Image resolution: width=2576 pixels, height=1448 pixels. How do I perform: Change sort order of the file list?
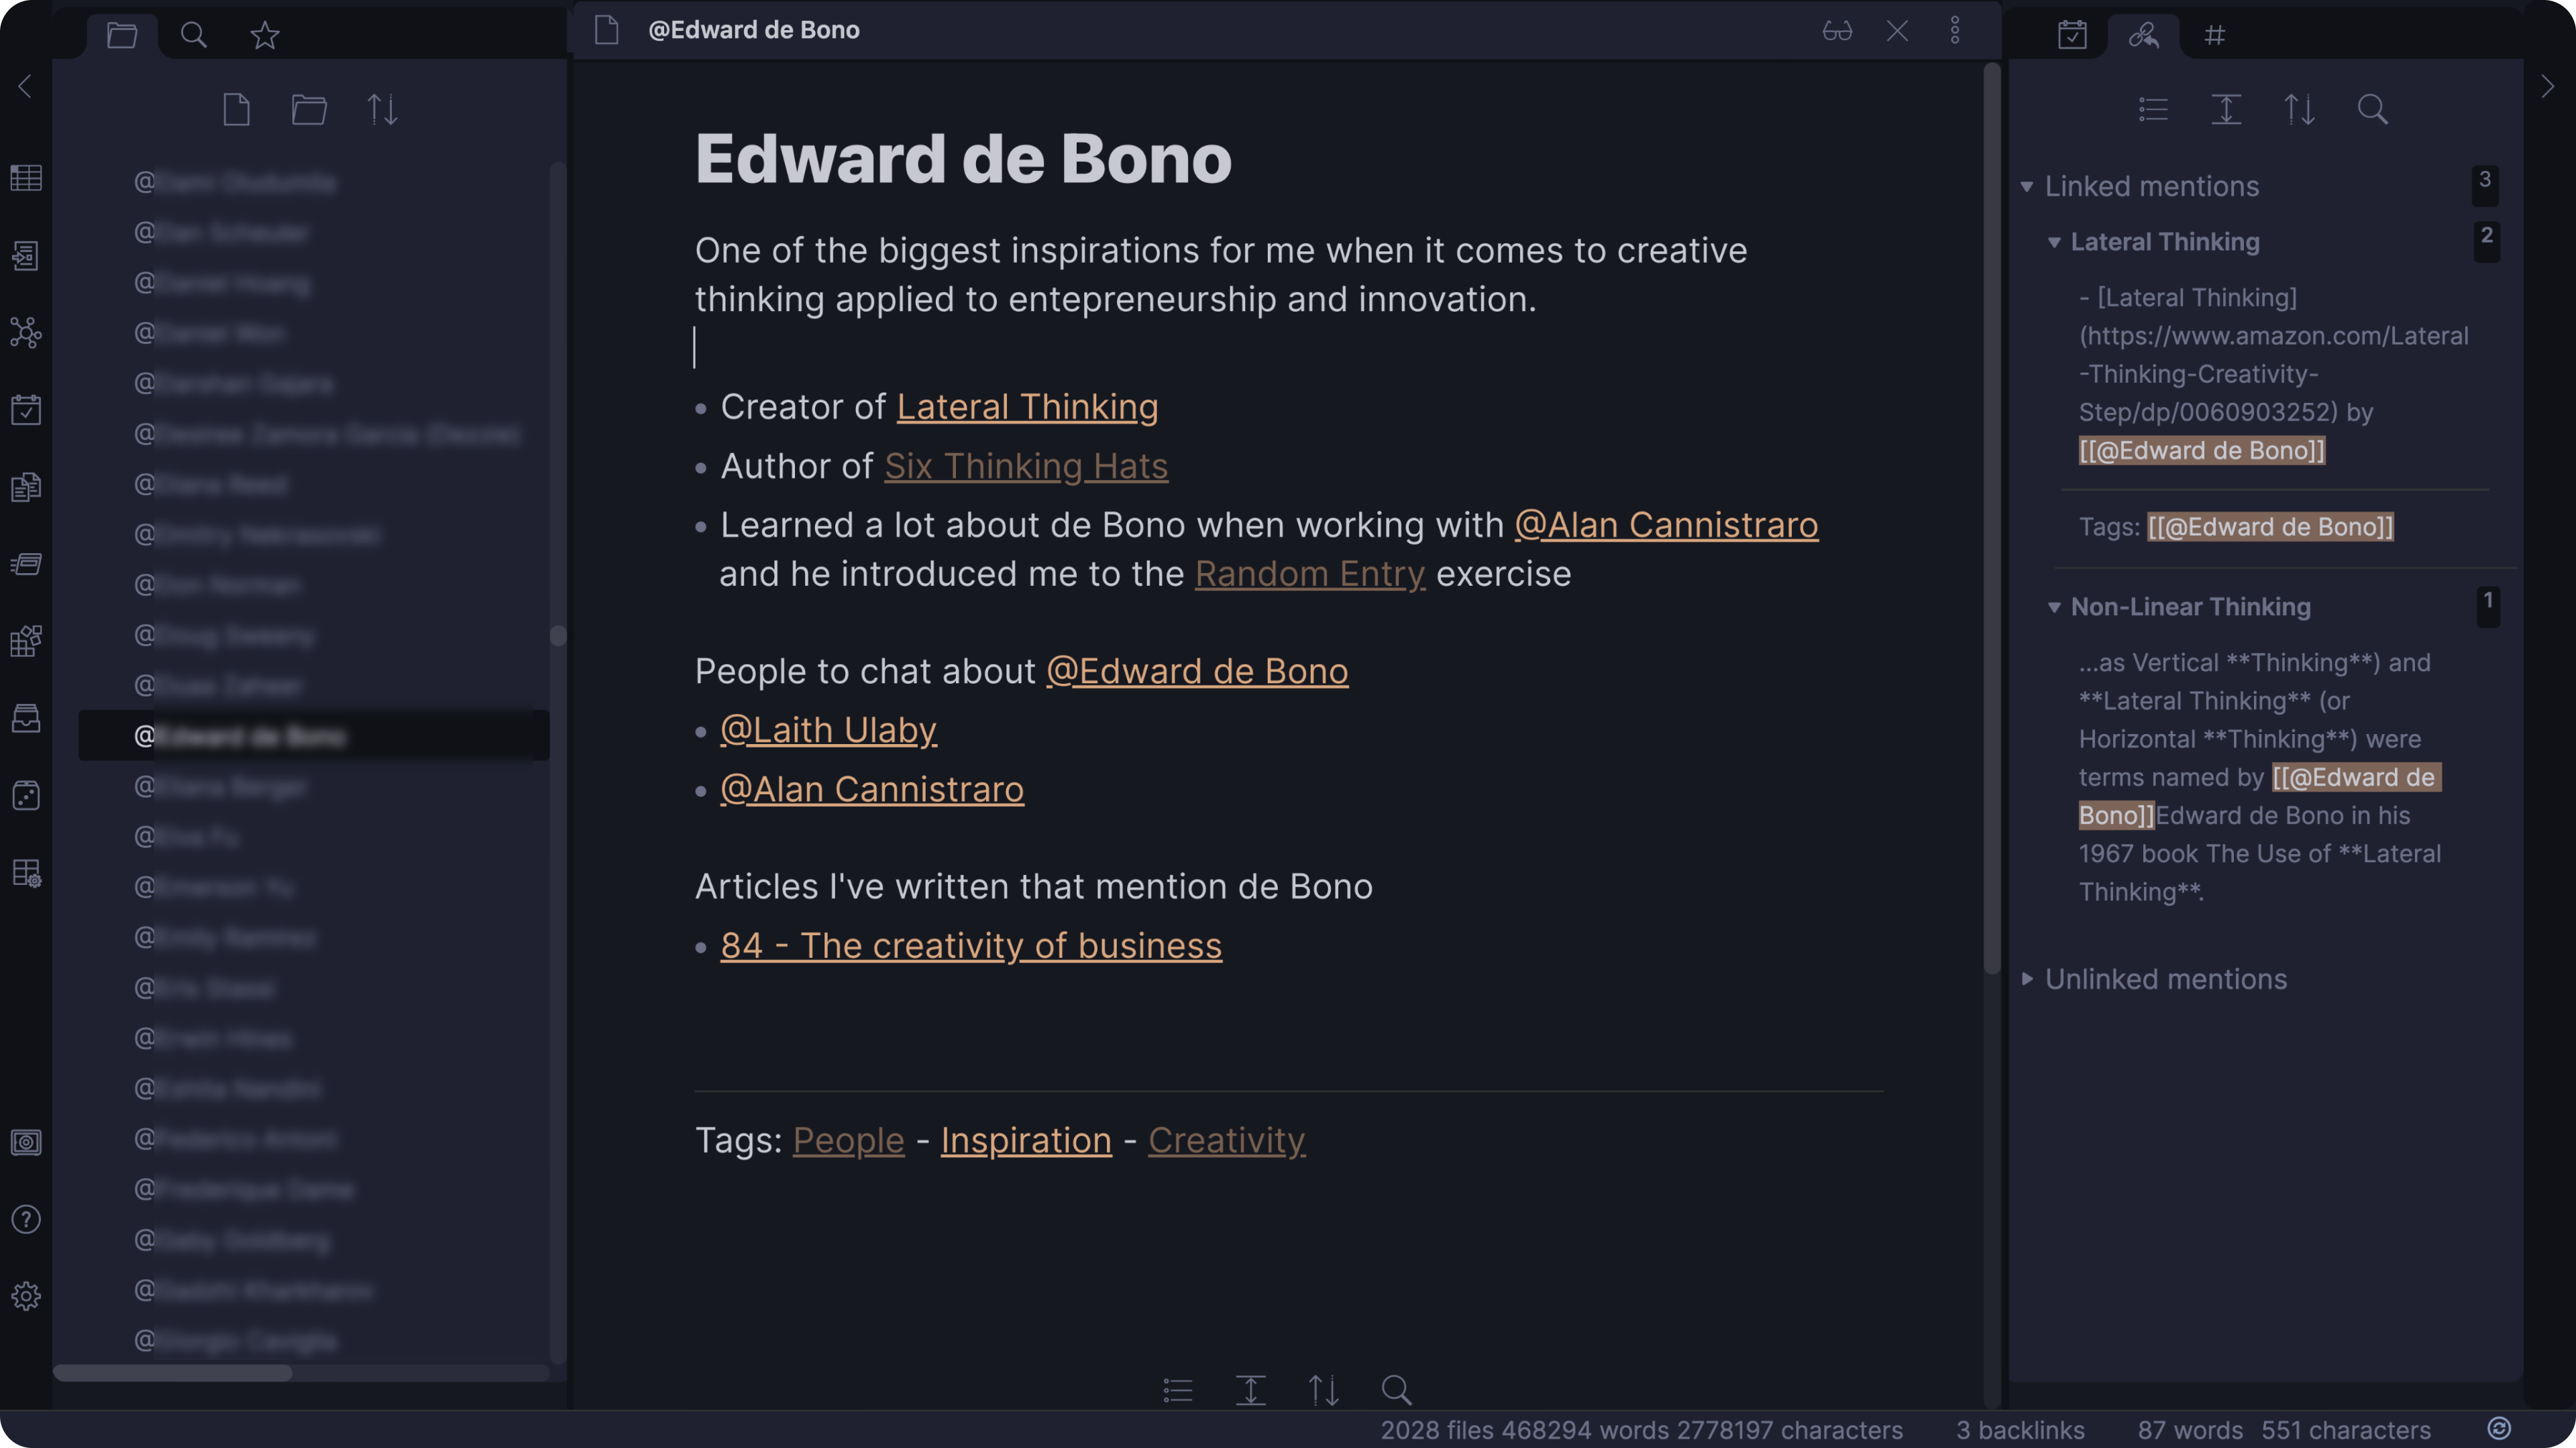[x=383, y=109]
